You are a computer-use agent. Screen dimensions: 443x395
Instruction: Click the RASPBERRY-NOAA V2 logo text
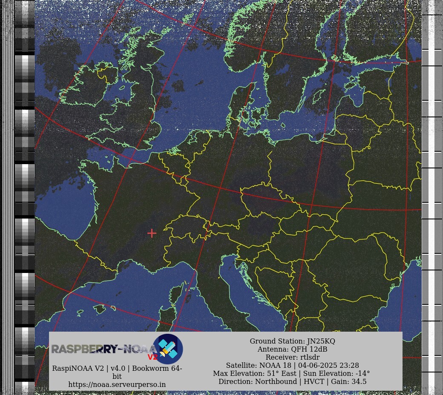click(104, 350)
